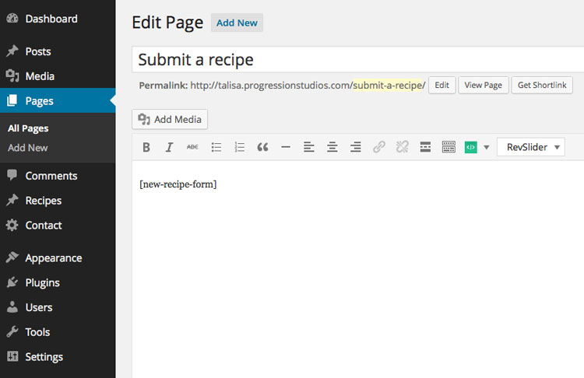Image resolution: width=584 pixels, height=378 pixels.
Task: Toggle bold formatting in editor toolbar
Action: point(146,147)
